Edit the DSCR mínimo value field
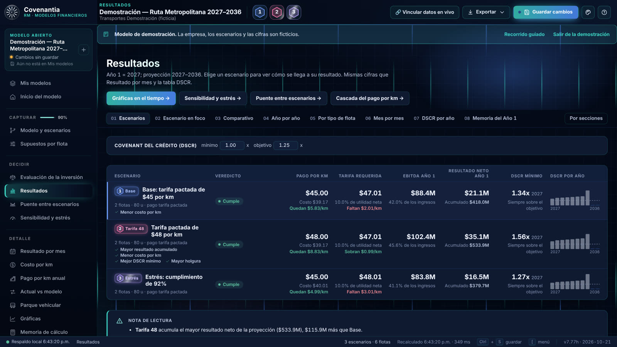Viewport: 617px width, 347px height. [232, 145]
